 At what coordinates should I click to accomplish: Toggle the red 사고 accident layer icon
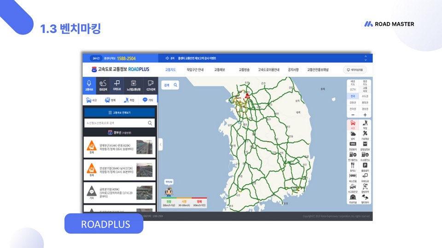point(353,124)
